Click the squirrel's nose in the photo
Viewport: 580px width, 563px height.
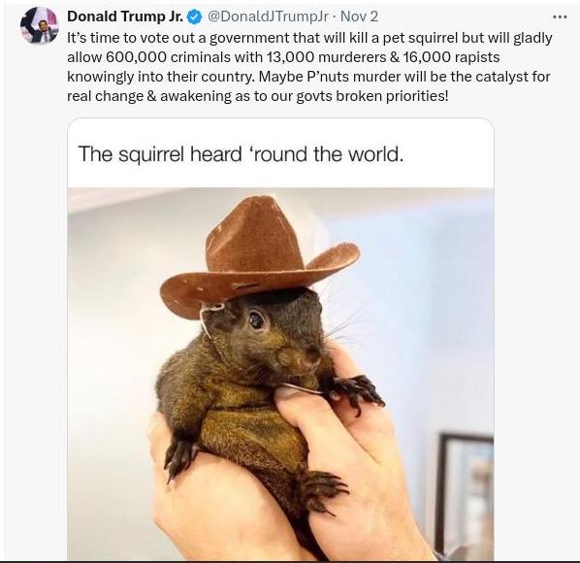click(x=312, y=352)
